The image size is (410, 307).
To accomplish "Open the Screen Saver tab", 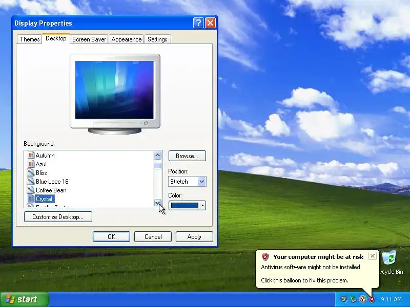I will pyautogui.click(x=89, y=39).
